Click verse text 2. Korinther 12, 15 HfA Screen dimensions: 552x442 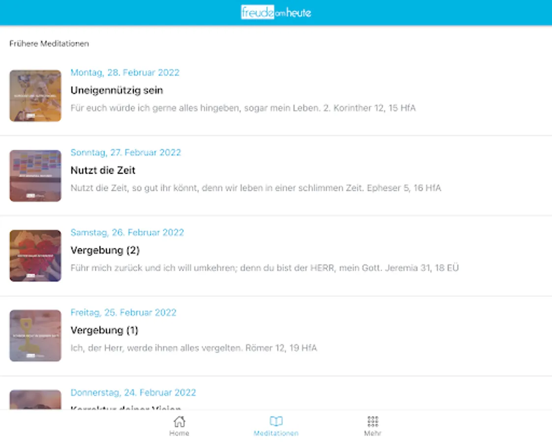369,108
